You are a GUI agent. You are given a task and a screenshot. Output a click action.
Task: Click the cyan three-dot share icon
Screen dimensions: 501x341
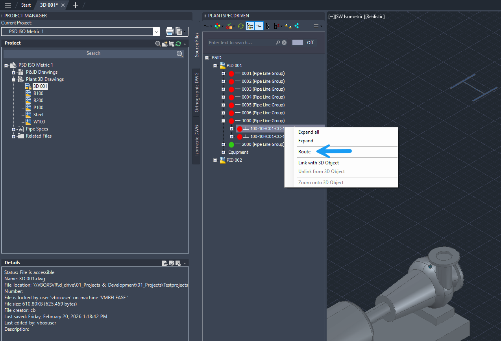[297, 26]
